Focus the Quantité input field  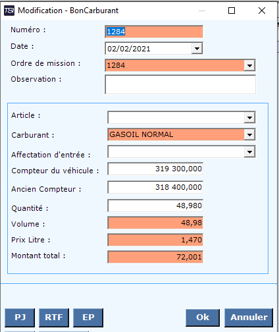tap(155, 206)
